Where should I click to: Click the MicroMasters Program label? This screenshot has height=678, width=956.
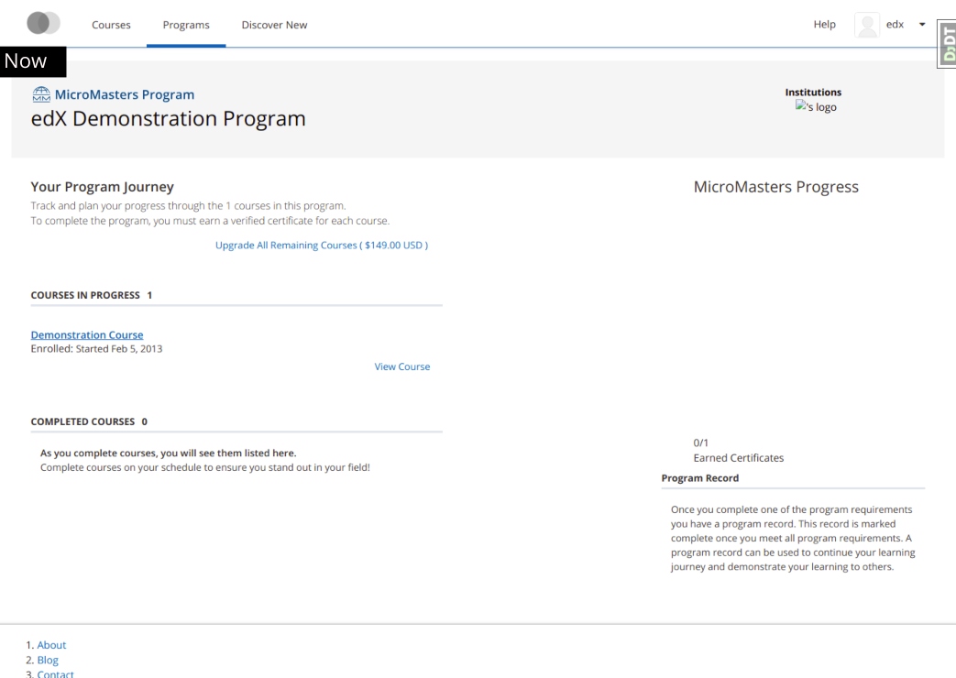pos(125,94)
